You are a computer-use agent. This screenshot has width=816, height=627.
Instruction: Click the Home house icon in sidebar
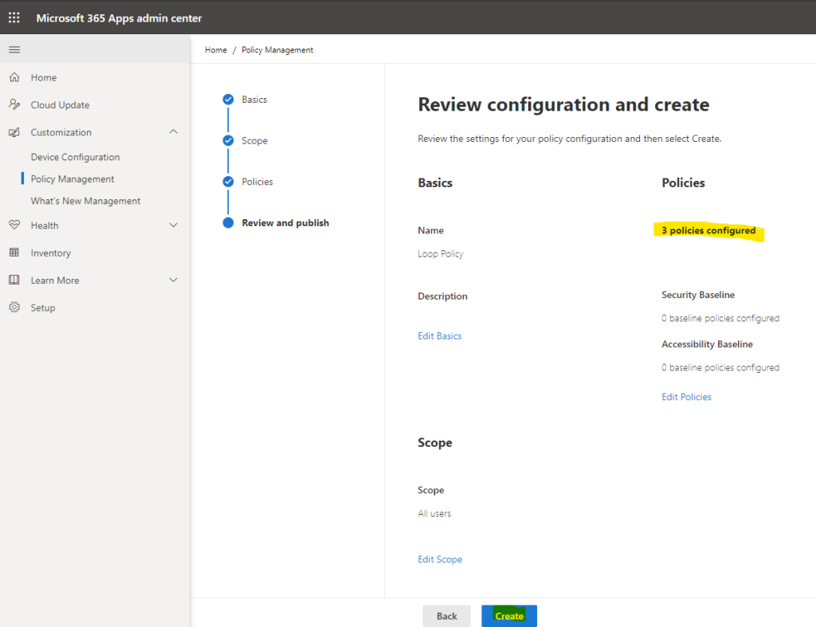pyautogui.click(x=14, y=77)
